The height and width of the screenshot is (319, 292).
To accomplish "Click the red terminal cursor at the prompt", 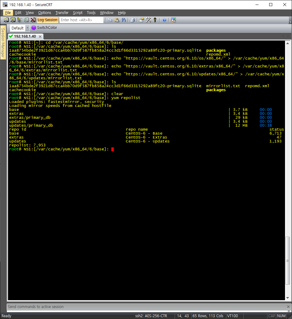I will (x=113, y=149).
